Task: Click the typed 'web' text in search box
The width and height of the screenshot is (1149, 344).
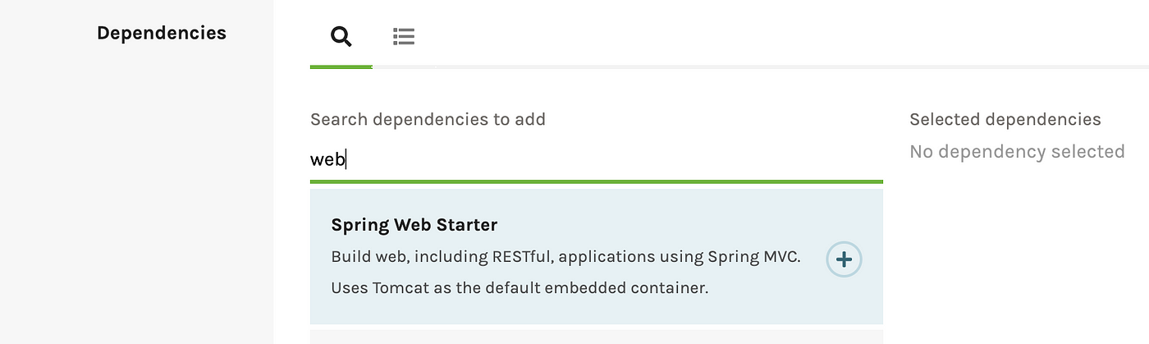Action: click(327, 160)
